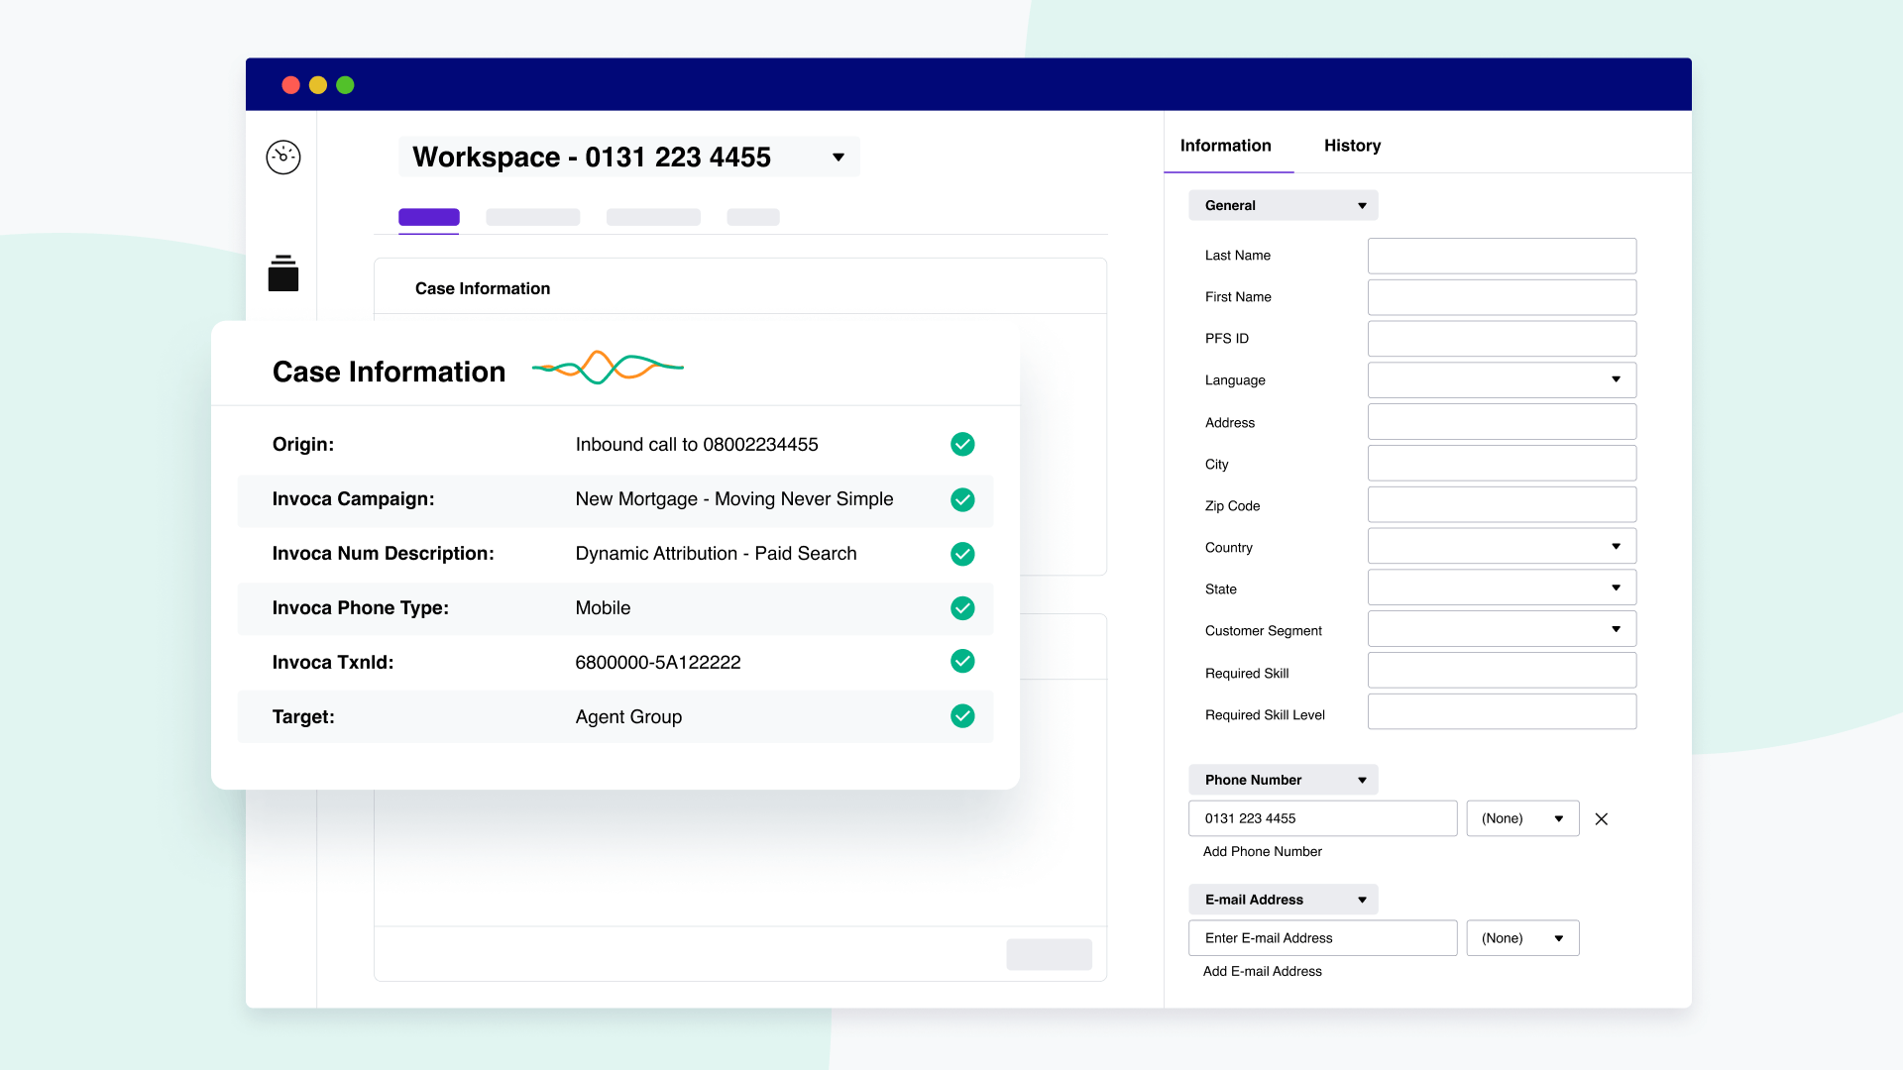Click the checkmark beside Invoca Campaign
The height and width of the screenshot is (1070, 1903).
(962, 500)
